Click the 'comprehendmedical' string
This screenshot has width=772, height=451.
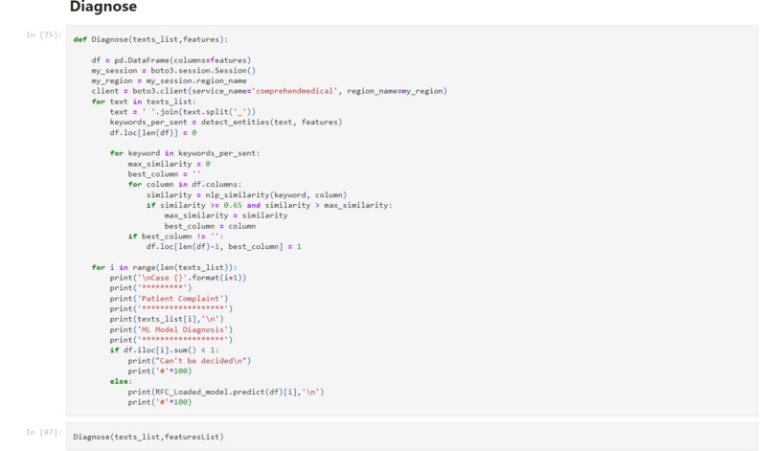tap(294, 91)
